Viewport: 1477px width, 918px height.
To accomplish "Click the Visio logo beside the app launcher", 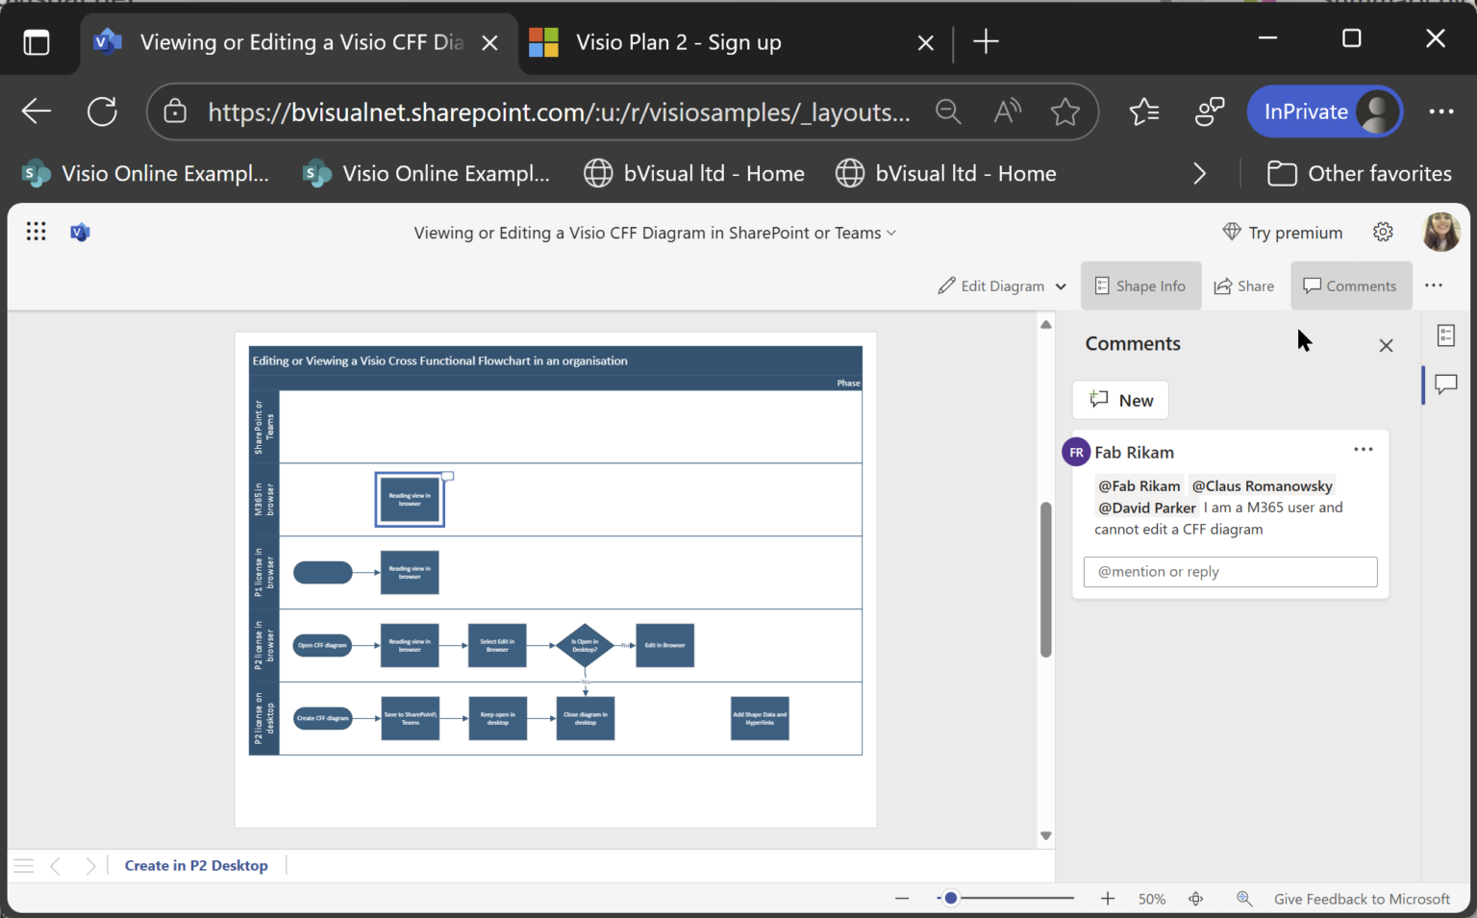I will [x=80, y=231].
